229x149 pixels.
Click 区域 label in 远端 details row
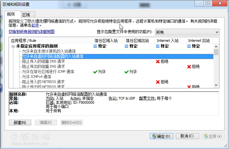tap(50, 102)
